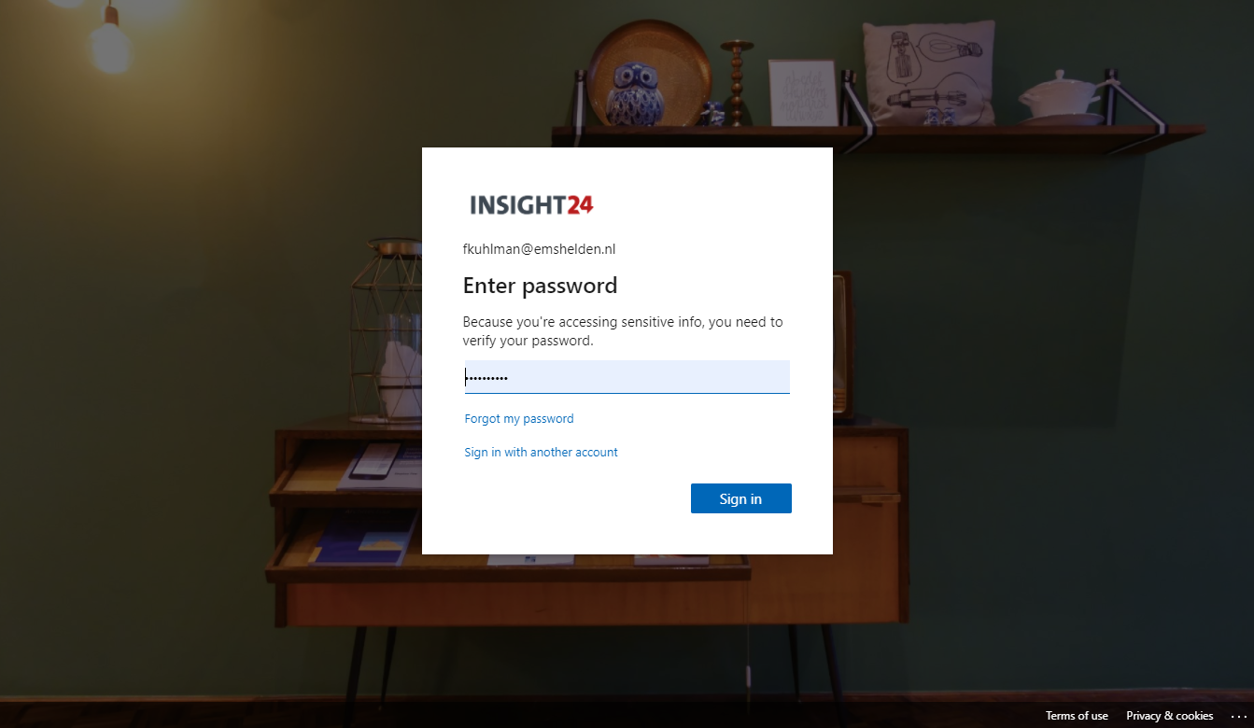
Task: Click the light bulb sketch pillow
Action: 928,73
